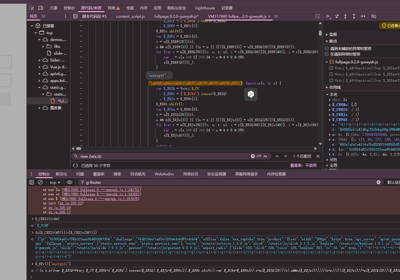The height and width of the screenshot is (280, 400).
Task: Open gt.js:335:29 stack trace link
Action: coord(59,207)
